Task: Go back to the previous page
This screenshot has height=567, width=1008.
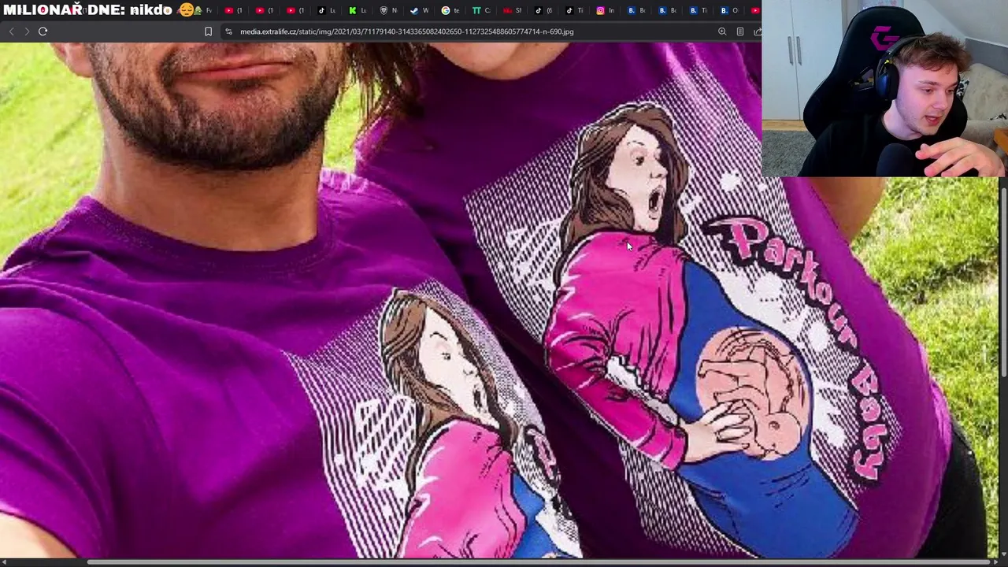Action: [x=11, y=31]
